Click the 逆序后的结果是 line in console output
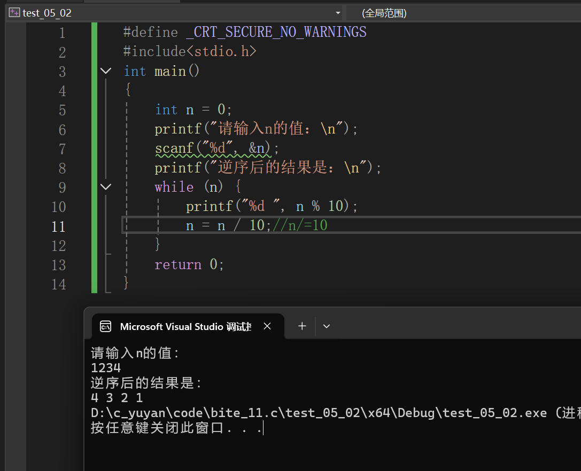 click(146, 383)
